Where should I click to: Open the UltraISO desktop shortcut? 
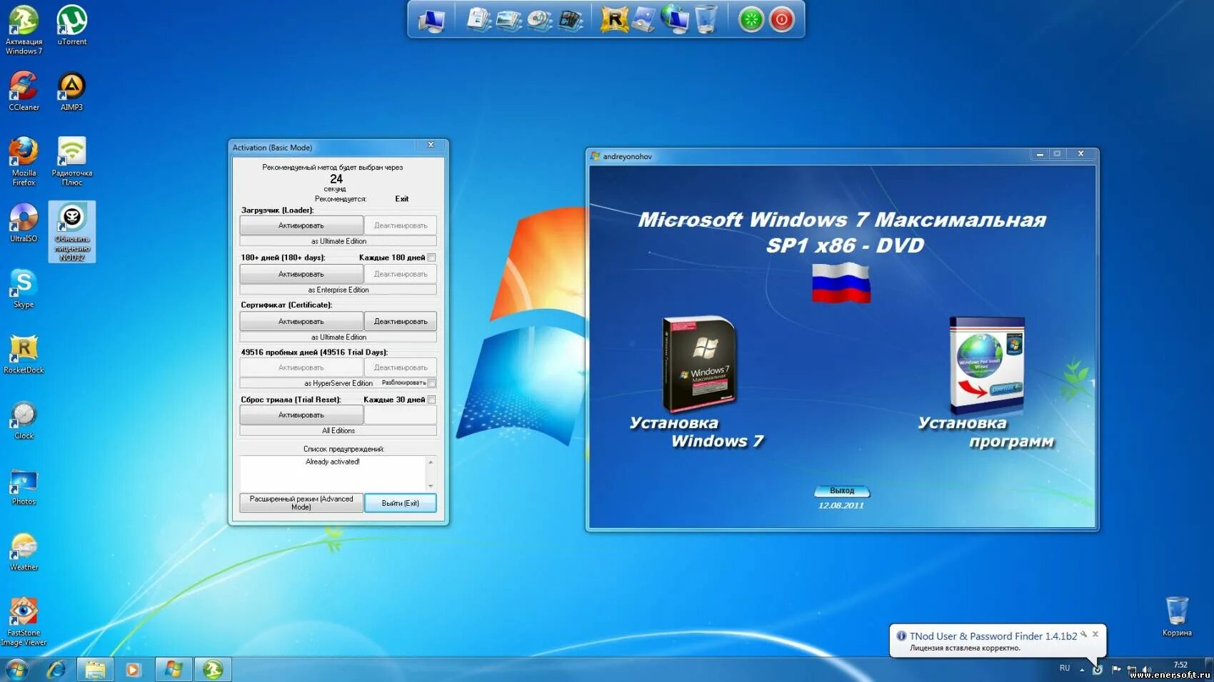tap(24, 223)
